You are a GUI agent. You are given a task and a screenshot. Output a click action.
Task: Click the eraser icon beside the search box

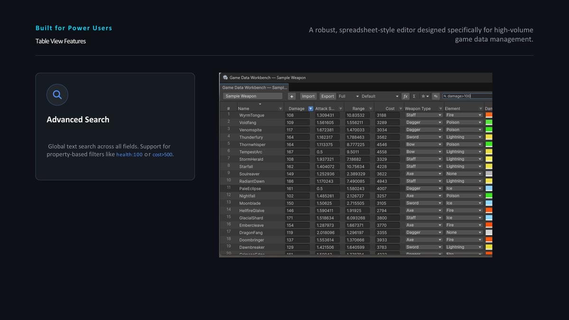click(x=435, y=96)
